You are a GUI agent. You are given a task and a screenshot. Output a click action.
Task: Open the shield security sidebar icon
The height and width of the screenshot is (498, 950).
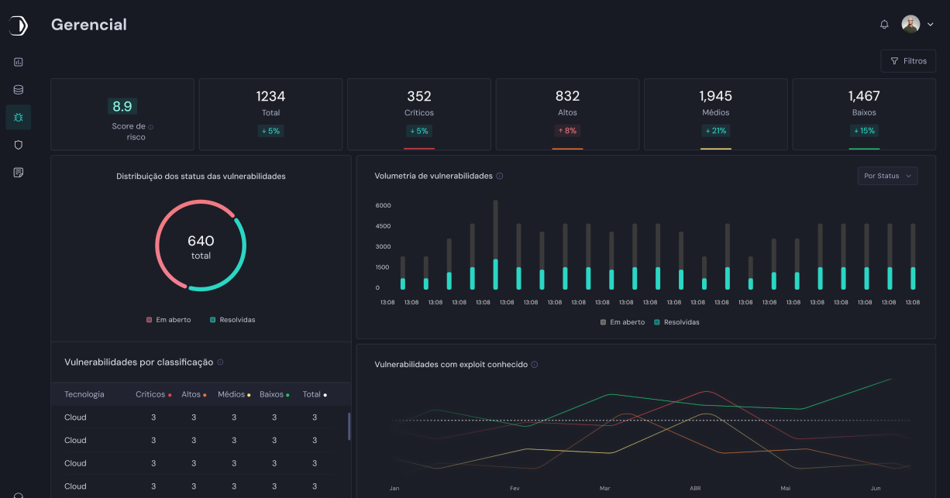pyautogui.click(x=19, y=145)
